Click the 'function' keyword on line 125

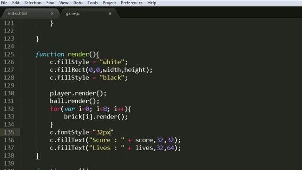tap(50, 54)
